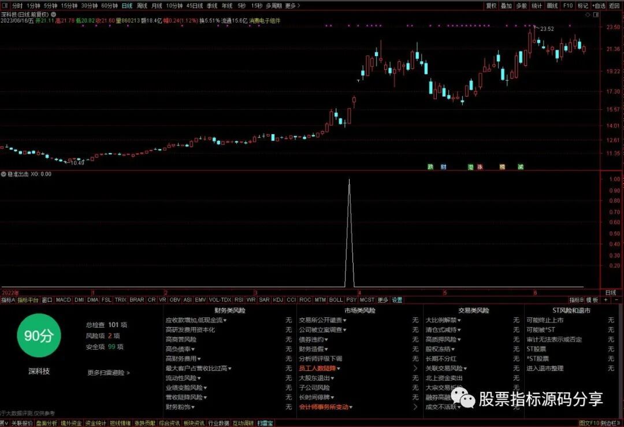The height and width of the screenshot is (427, 624).
Task: Select the 月线 monthly period
Action: pyautogui.click(x=157, y=6)
